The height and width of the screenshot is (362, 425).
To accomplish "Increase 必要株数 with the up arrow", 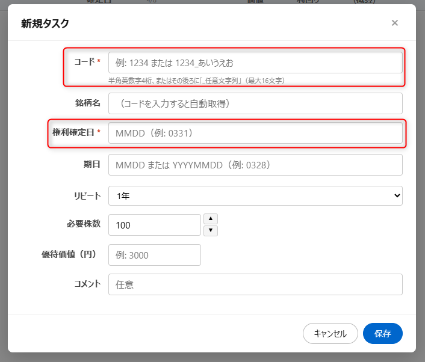I will (211, 219).
